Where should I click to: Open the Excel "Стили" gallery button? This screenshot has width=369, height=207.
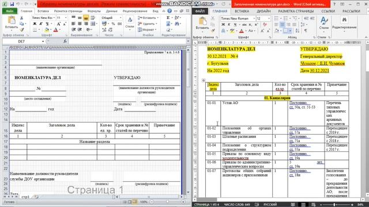tap(130, 23)
